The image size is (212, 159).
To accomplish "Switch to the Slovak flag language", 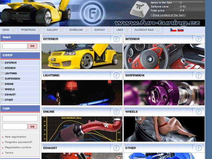I will pos(181,30).
